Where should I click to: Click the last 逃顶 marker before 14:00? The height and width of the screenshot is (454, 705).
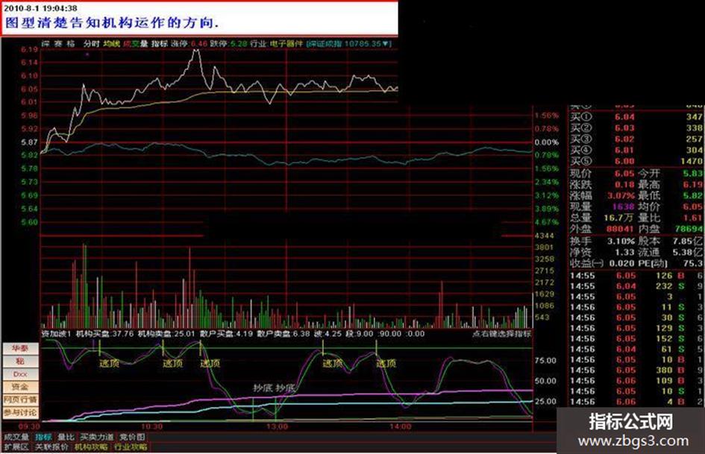[386, 363]
